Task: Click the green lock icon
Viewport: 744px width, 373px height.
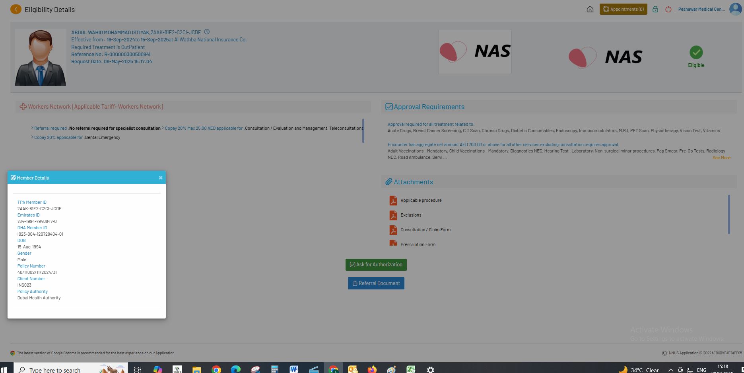Action: coord(655,9)
